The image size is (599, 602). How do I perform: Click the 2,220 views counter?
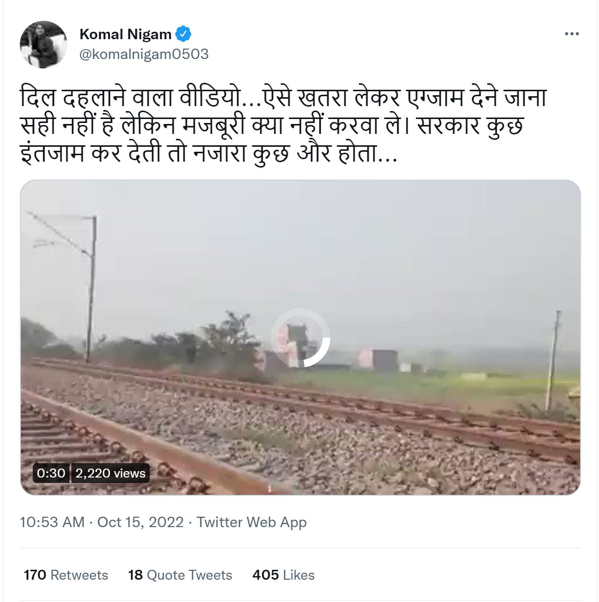click(x=111, y=473)
